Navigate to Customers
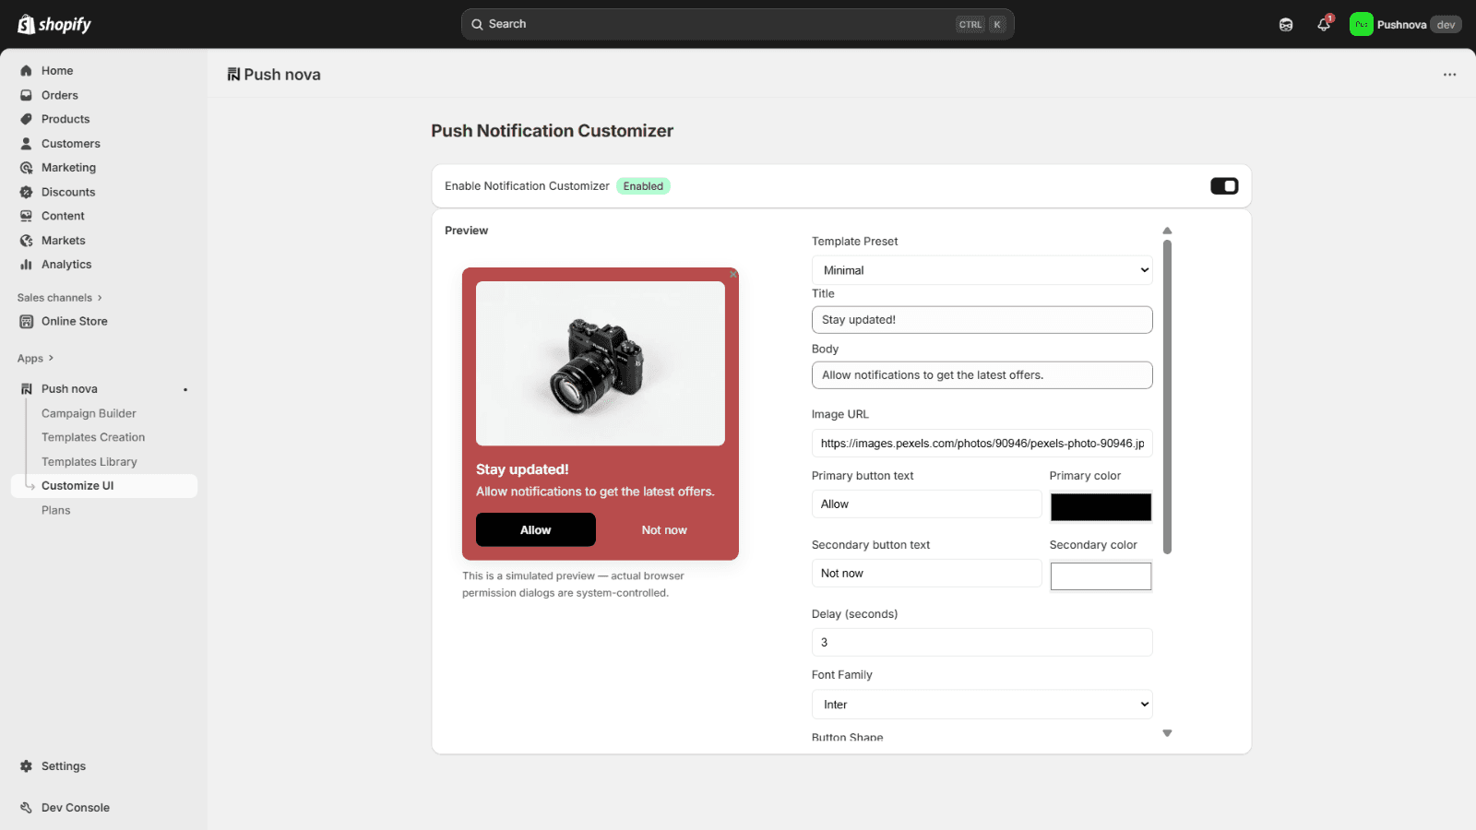Screen dimensions: 1476x830 click(x=70, y=143)
